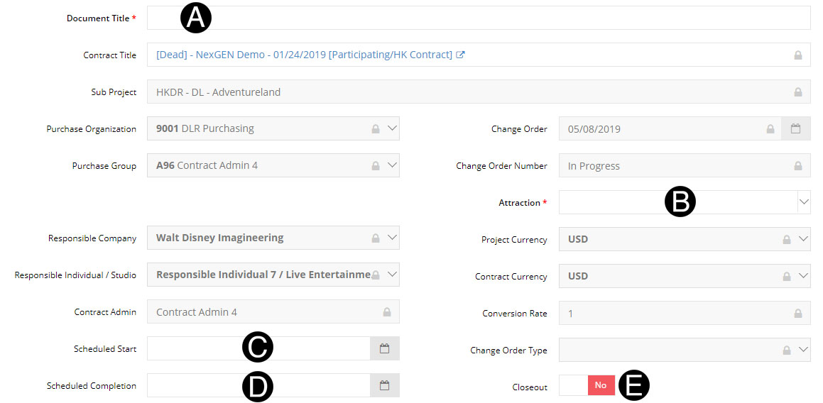Click the lock icon in Contract Admin field
This screenshot has height=403, width=823.
(387, 312)
